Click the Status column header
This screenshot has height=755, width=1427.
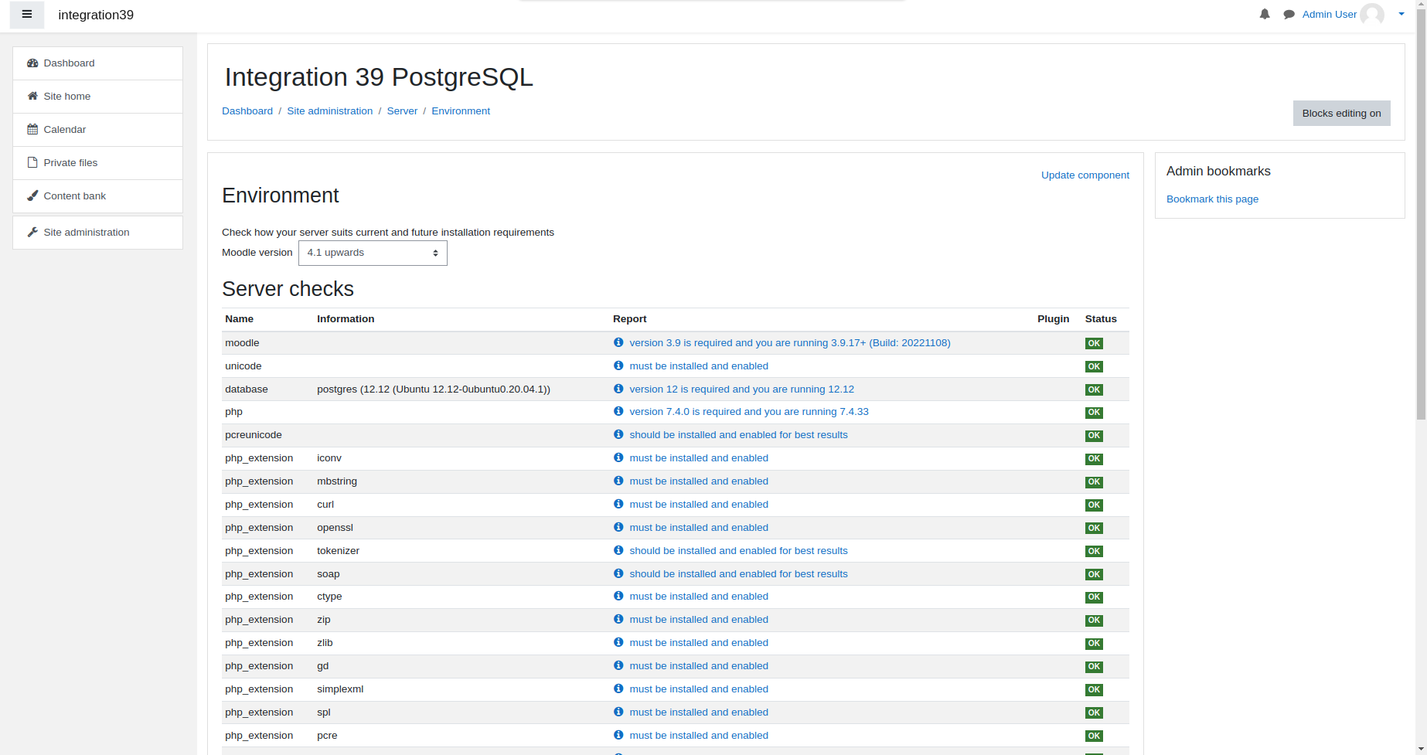pos(1101,319)
